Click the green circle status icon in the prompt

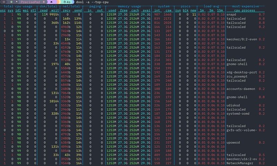pos(11,2)
